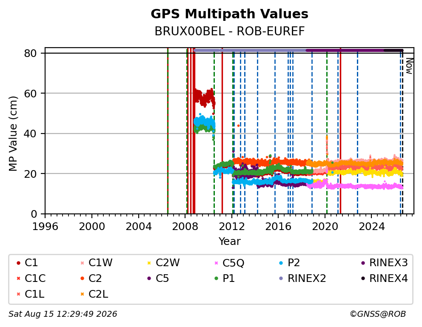Click the C5 legend entry
The image size is (422, 327).
pyautogui.click(x=158, y=279)
